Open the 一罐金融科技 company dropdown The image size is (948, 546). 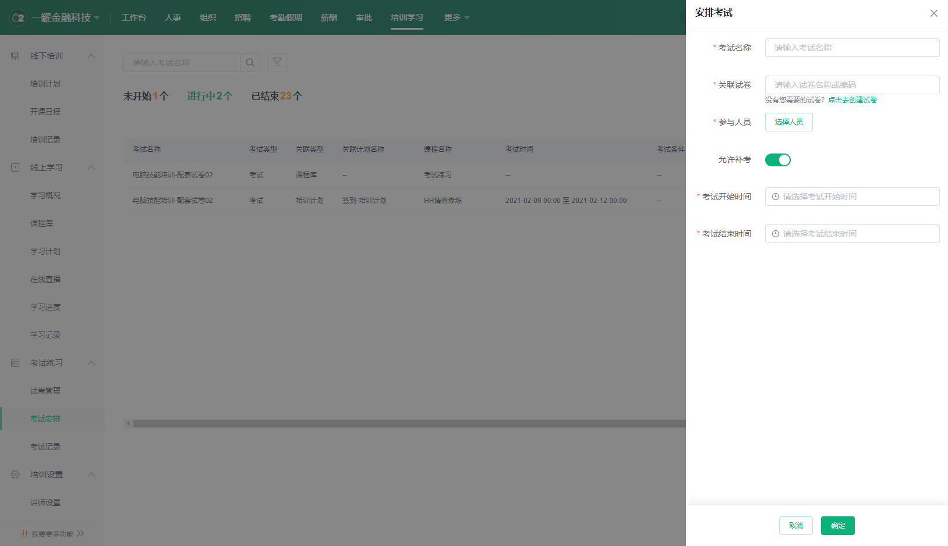pos(65,17)
